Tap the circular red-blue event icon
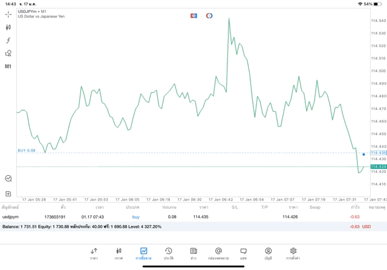The width and height of the screenshot is (387, 270). (209, 16)
